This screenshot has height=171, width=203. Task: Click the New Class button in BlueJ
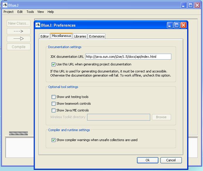coord(18,23)
